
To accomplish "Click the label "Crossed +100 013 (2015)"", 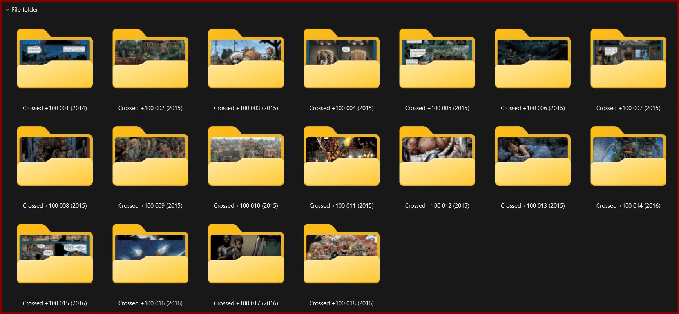I will [x=533, y=206].
